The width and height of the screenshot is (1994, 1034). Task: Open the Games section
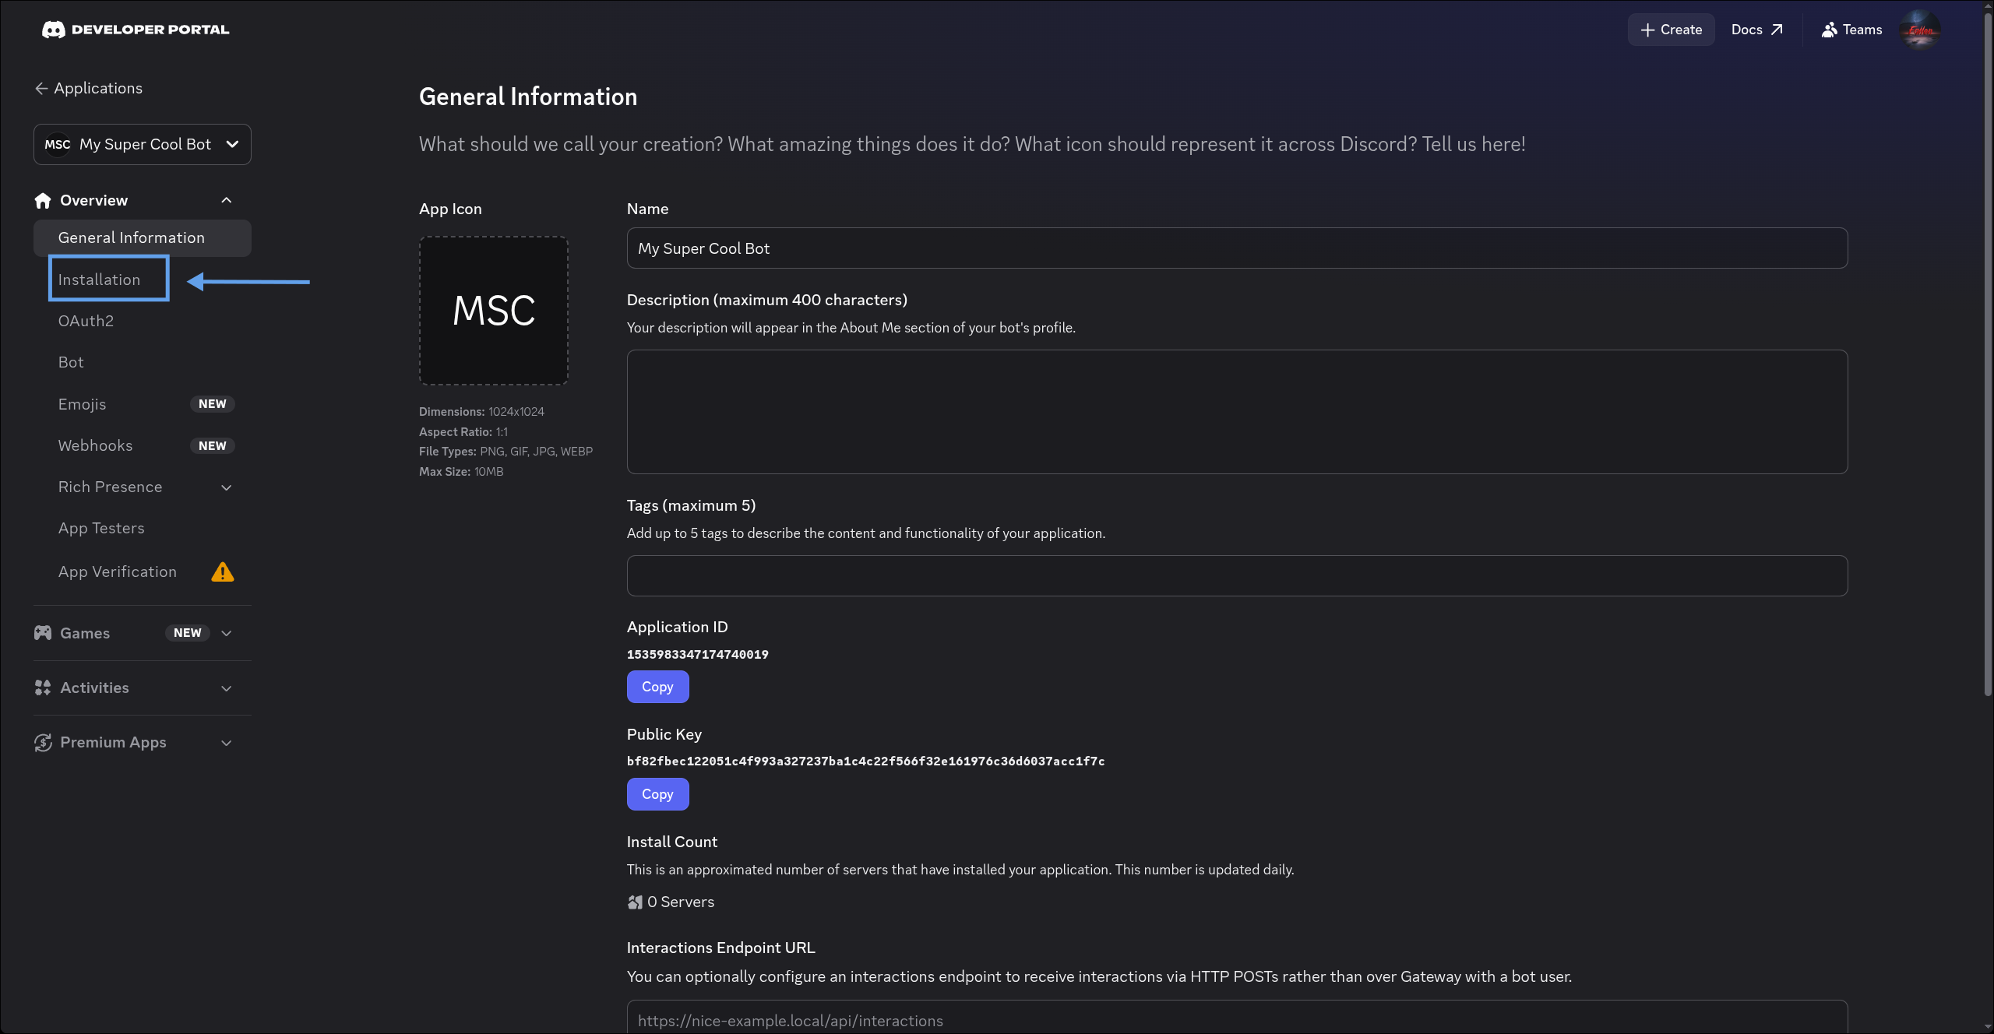(x=85, y=634)
